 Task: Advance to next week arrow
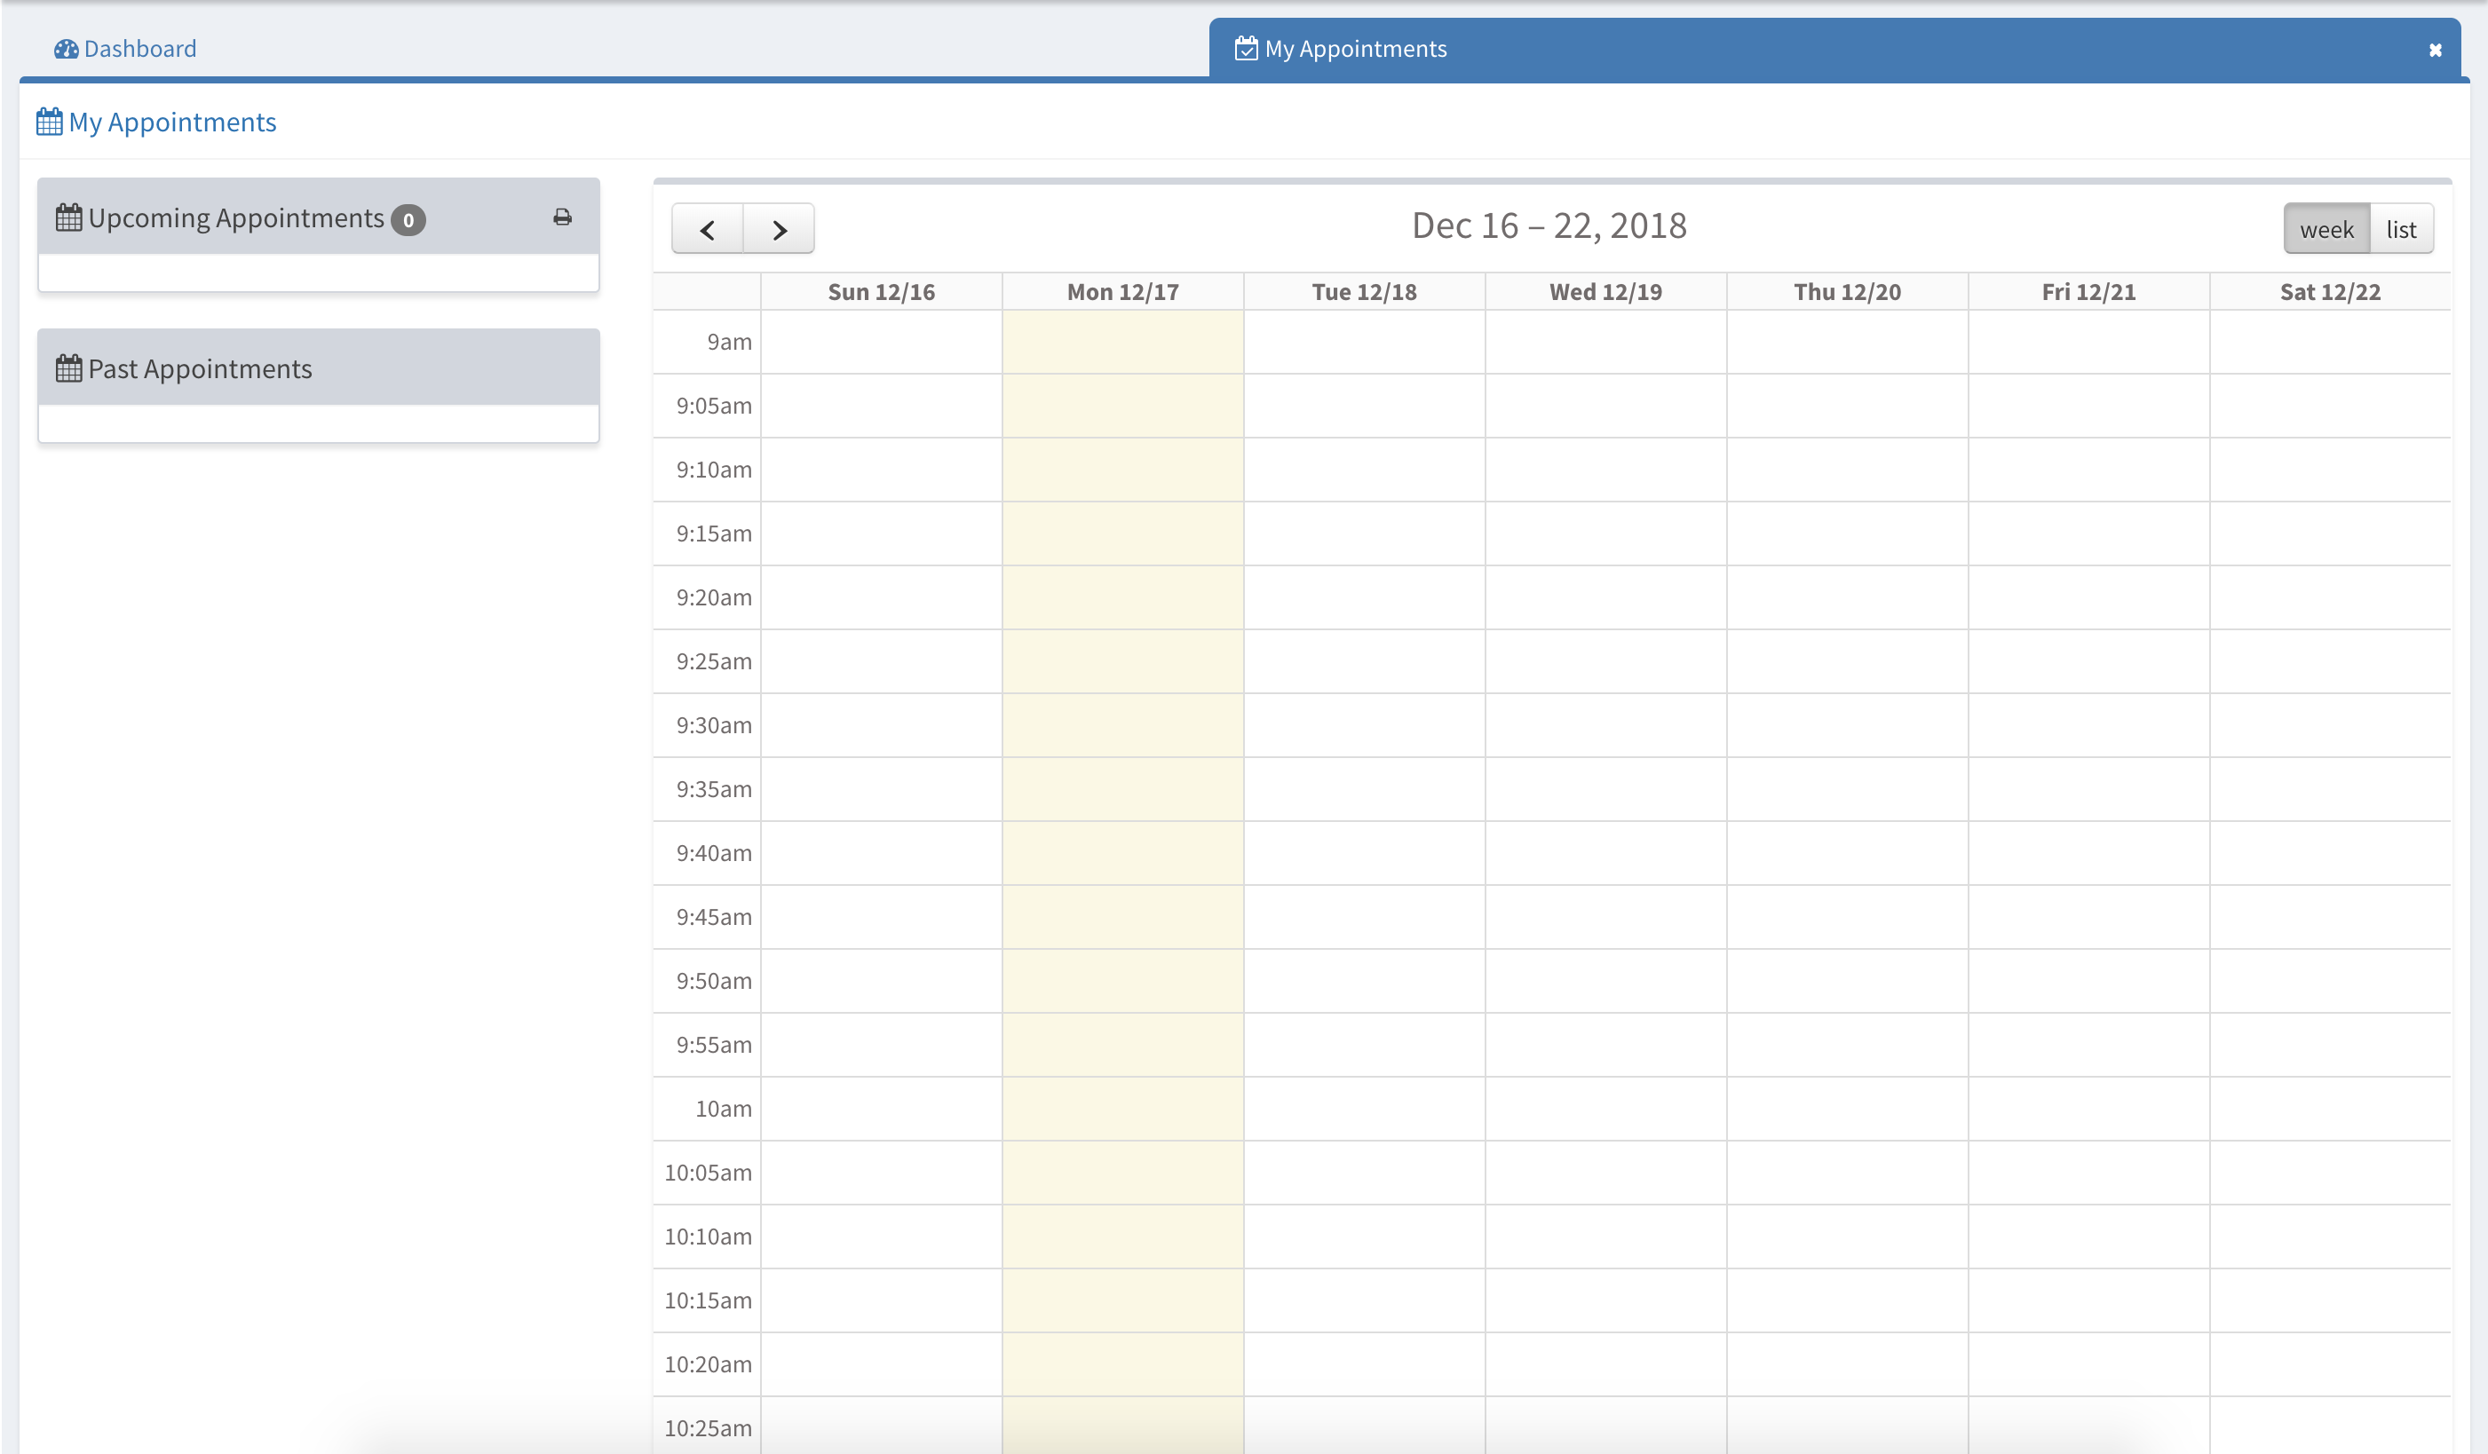click(779, 230)
